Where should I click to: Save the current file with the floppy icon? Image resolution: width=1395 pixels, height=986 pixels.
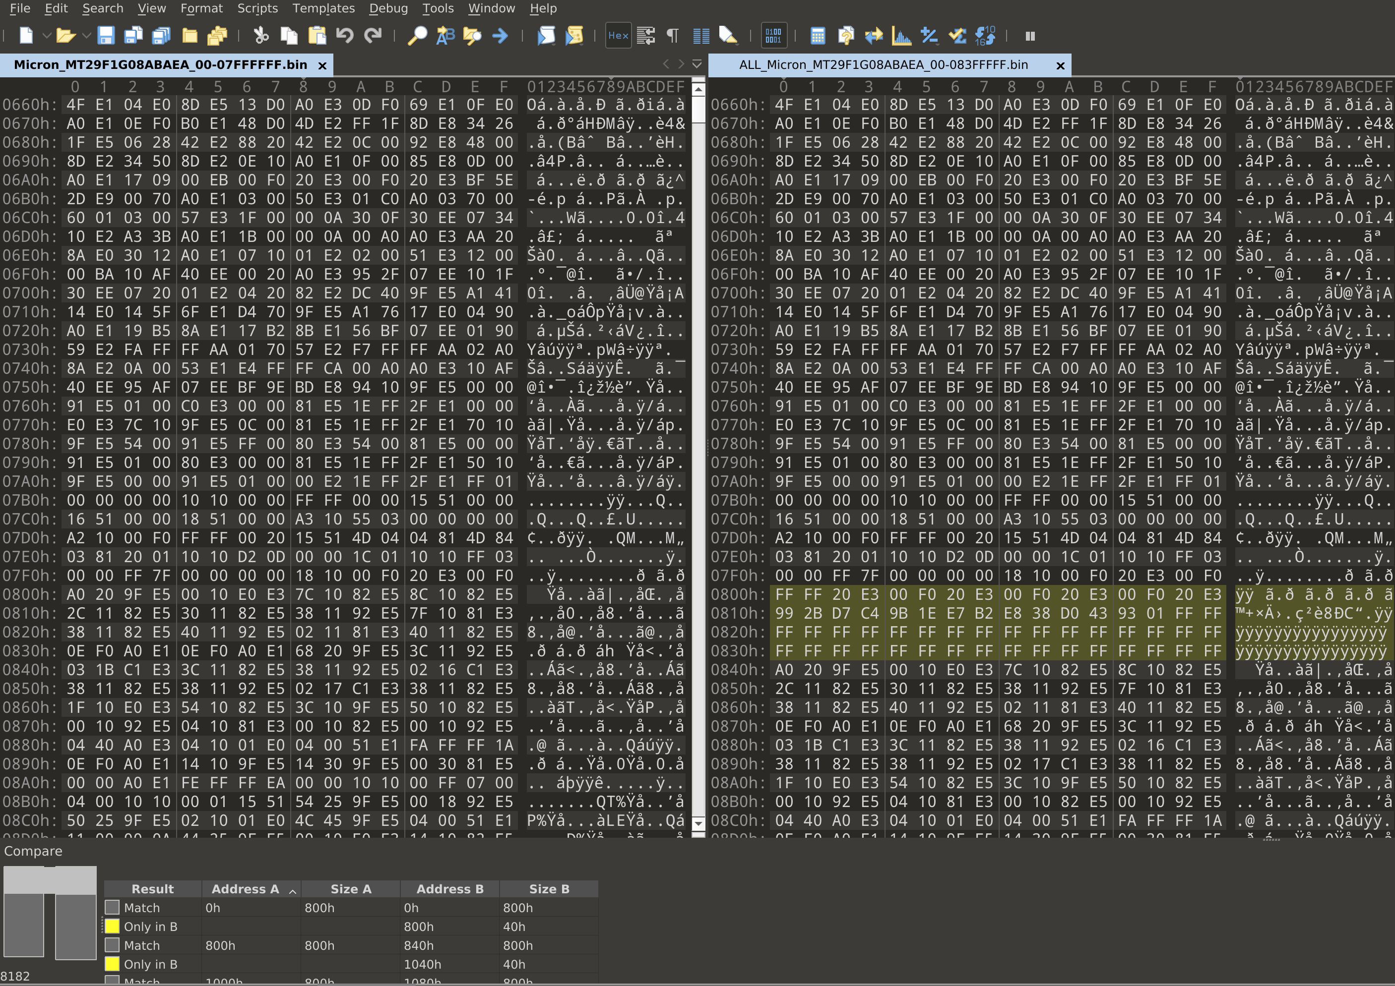106,36
